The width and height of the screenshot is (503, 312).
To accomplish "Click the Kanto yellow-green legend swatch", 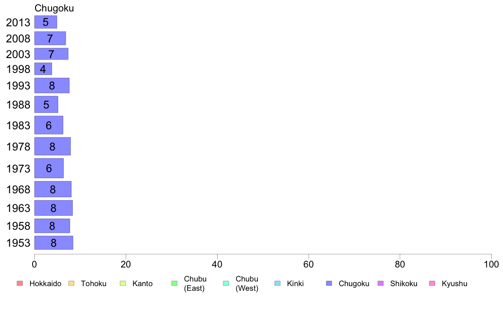I will [123, 284].
